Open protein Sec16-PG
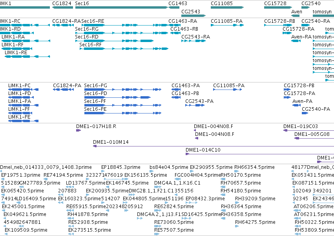The height and width of the screenshot is (236, 334). (96, 86)
